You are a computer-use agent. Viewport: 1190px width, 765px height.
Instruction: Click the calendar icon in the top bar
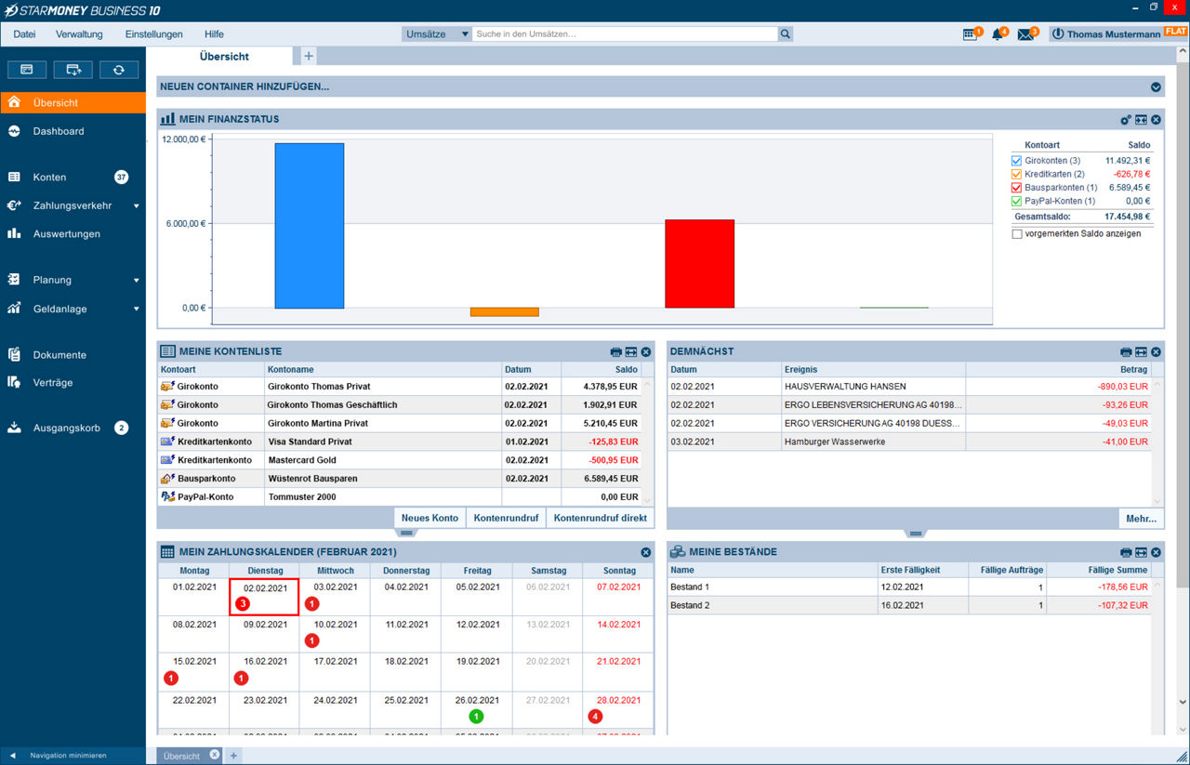[x=970, y=34]
